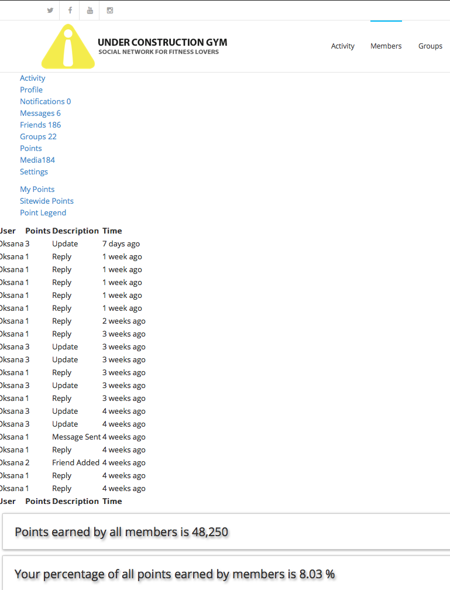Switch to Sitewide Points sub-tab

click(46, 201)
